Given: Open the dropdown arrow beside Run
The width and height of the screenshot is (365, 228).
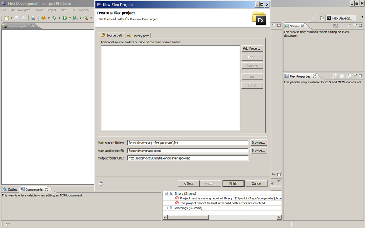Looking at the screenshot, I should tap(70, 18).
